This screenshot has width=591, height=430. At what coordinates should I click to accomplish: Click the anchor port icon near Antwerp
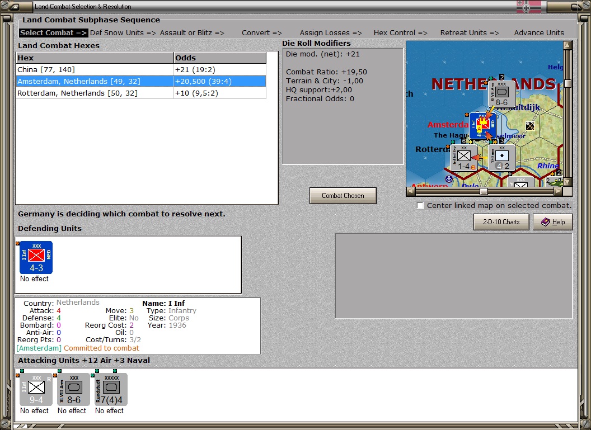pos(449,178)
